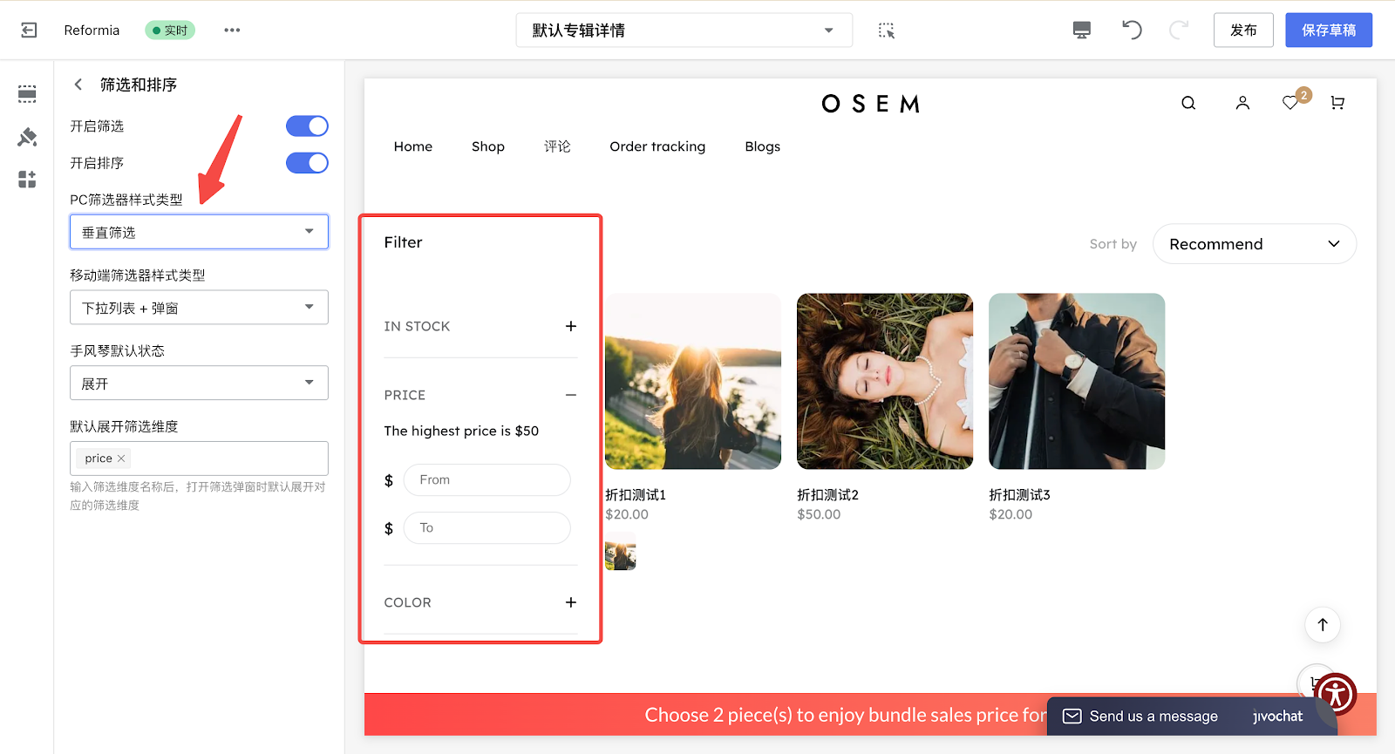Open the Recommend sort dropdown
Image resolution: width=1395 pixels, height=754 pixels.
point(1254,244)
